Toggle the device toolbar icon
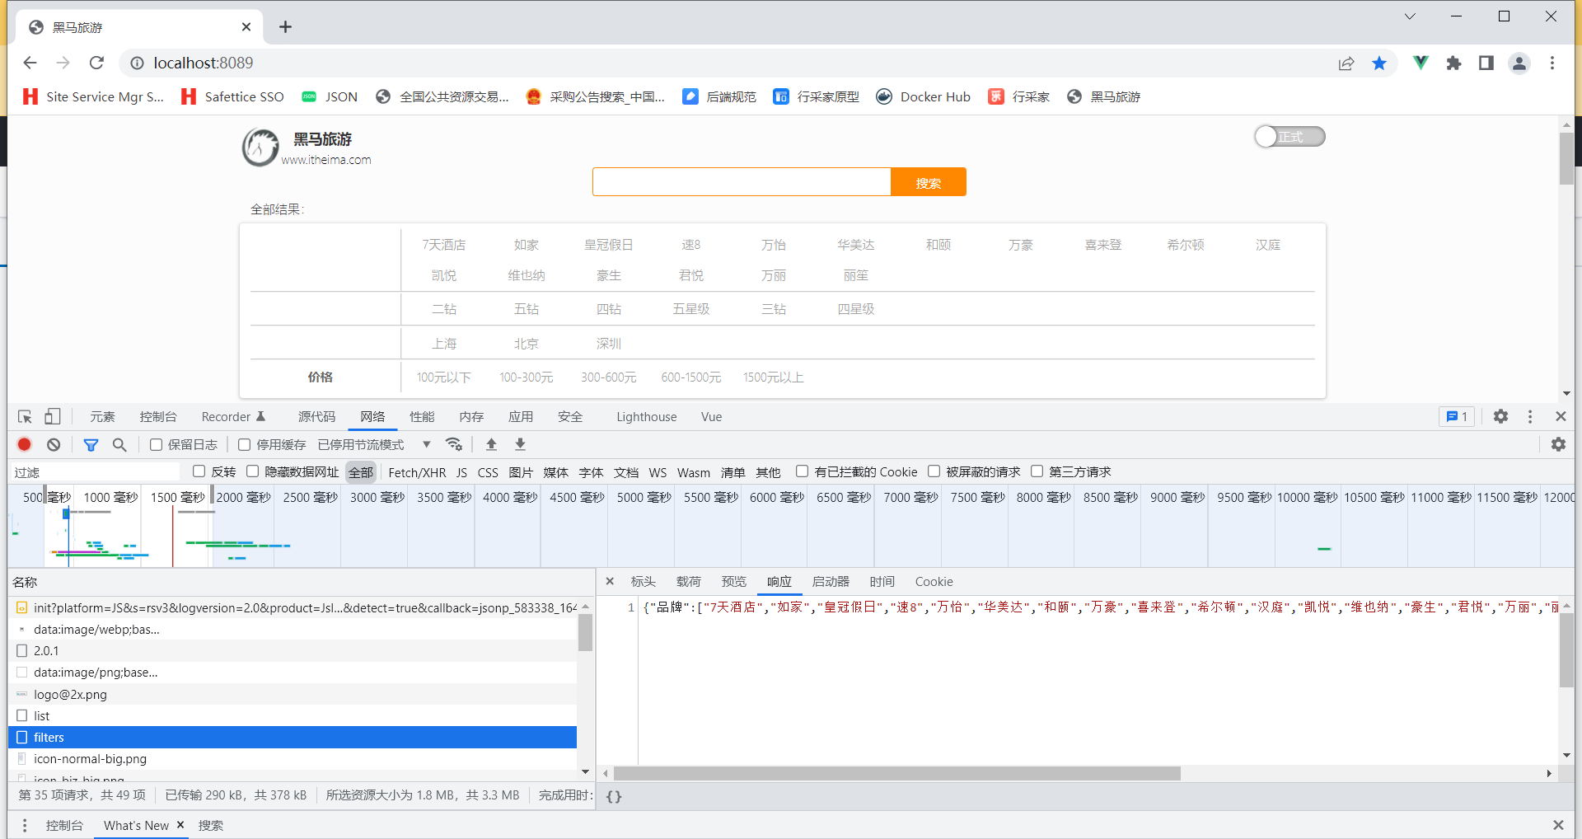 click(x=53, y=416)
